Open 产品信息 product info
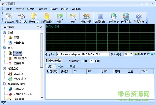 pyautogui.click(x=139, y=18)
